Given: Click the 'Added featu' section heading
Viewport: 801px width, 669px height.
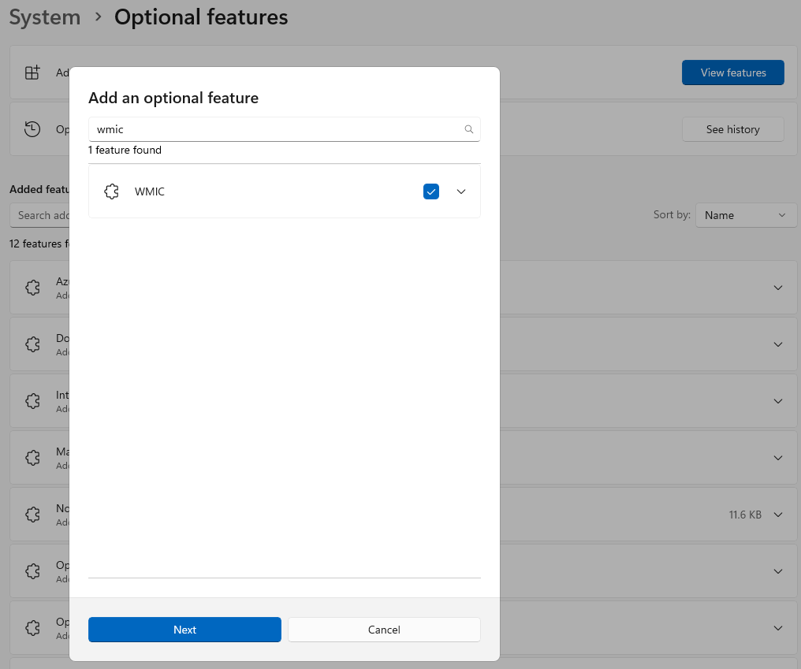Looking at the screenshot, I should coord(39,189).
